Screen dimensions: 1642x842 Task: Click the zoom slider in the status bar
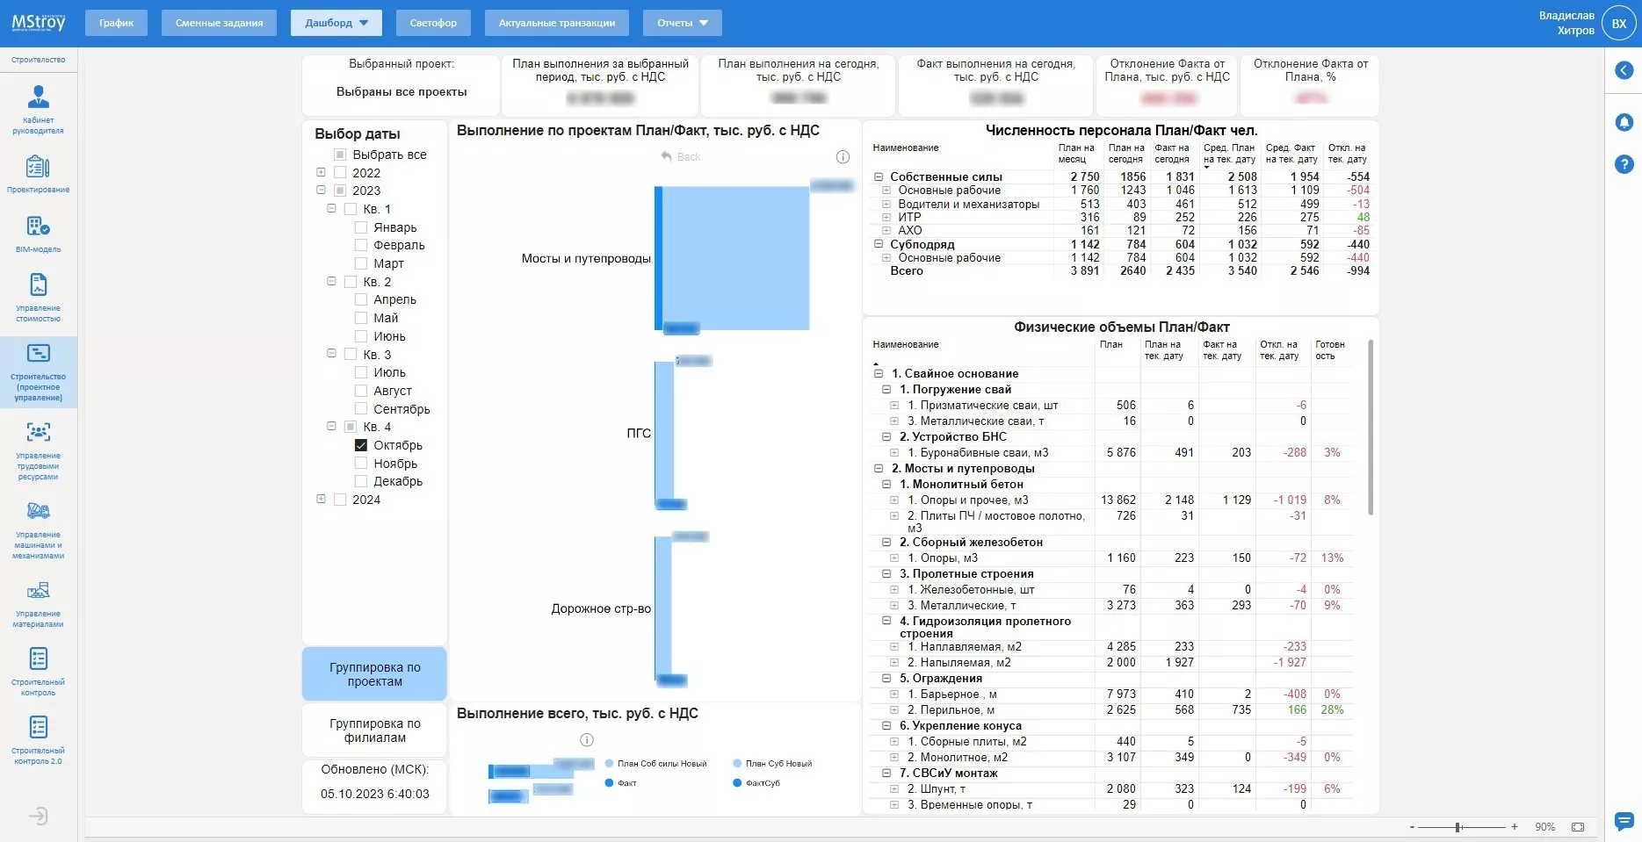[1458, 827]
